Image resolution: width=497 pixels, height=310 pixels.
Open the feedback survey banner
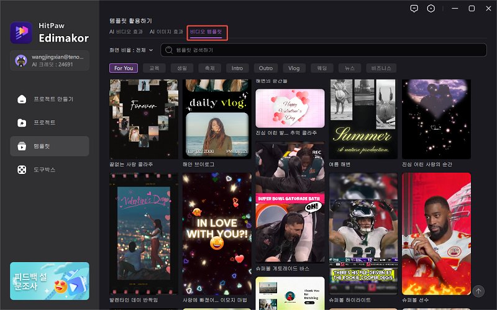click(x=50, y=281)
